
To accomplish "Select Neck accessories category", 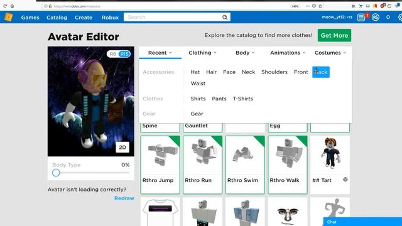I will click(249, 72).
